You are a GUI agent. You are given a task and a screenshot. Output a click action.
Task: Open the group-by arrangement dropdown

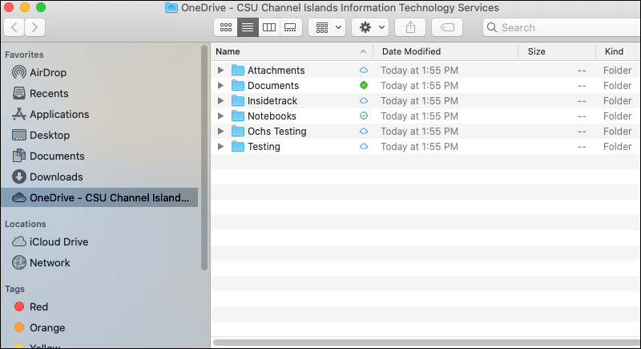pos(327,27)
